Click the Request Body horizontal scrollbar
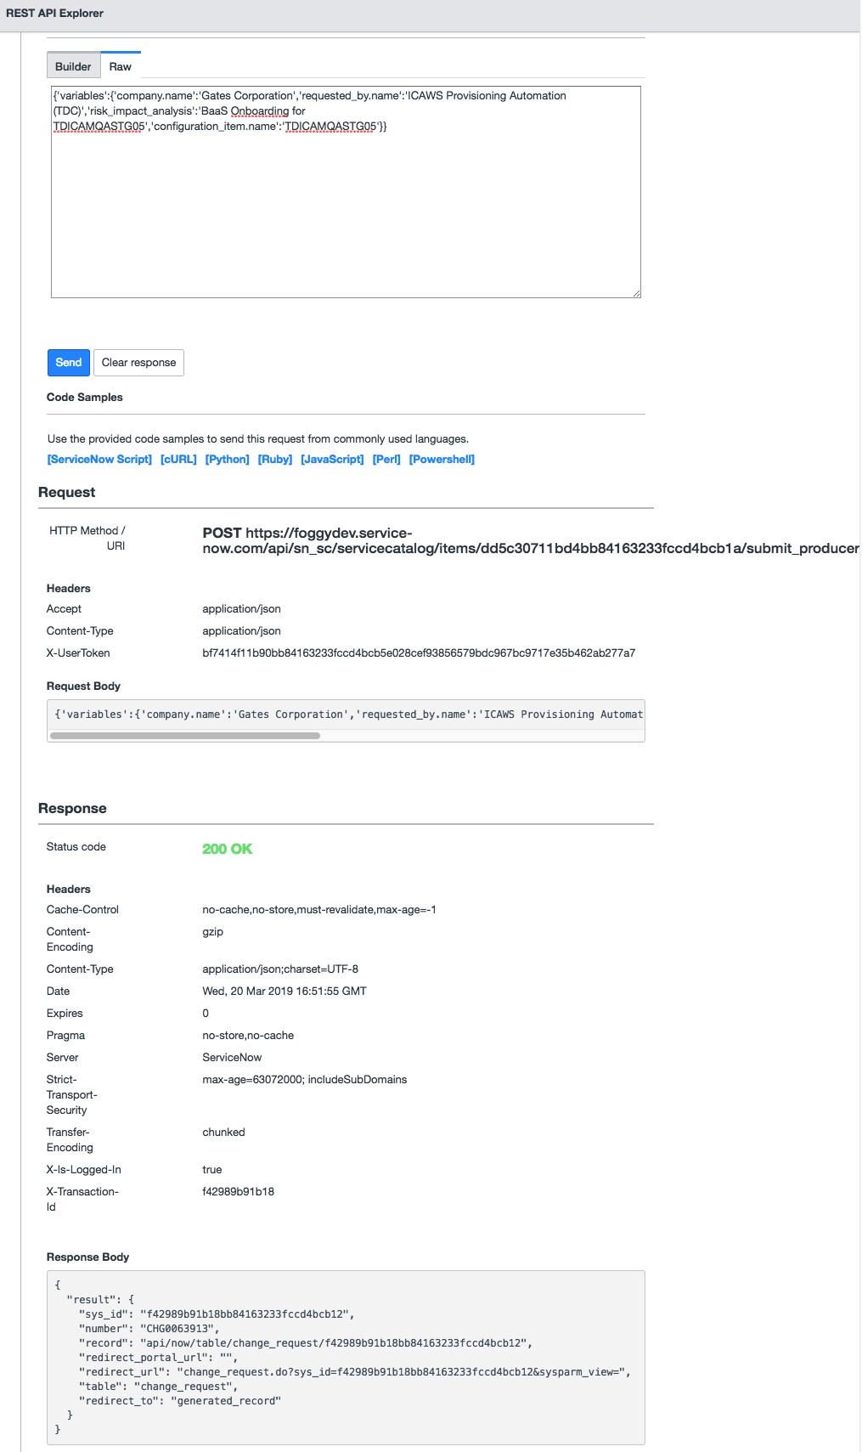Image resolution: width=862 pixels, height=1452 pixels. tap(185, 736)
